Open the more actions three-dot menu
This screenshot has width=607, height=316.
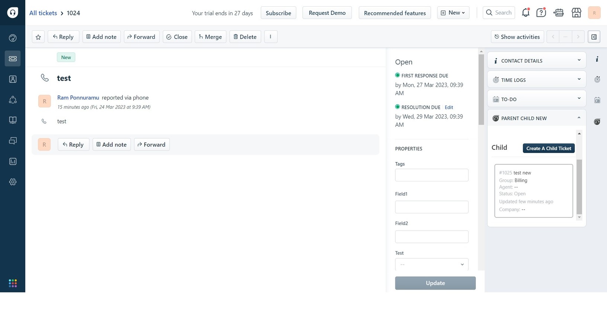[x=270, y=37]
